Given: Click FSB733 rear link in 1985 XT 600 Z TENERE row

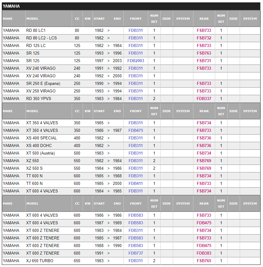Looking at the screenshot, I should [x=204, y=238].
